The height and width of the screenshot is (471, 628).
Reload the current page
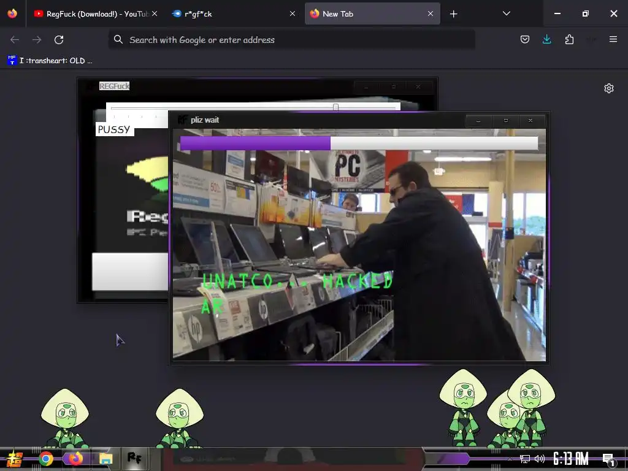pos(59,40)
